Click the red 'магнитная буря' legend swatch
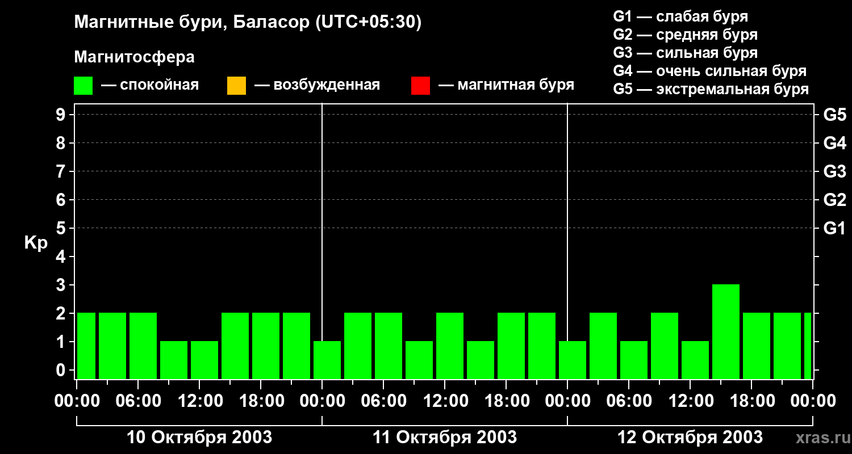This screenshot has width=852, height=454. coord(420,86)
